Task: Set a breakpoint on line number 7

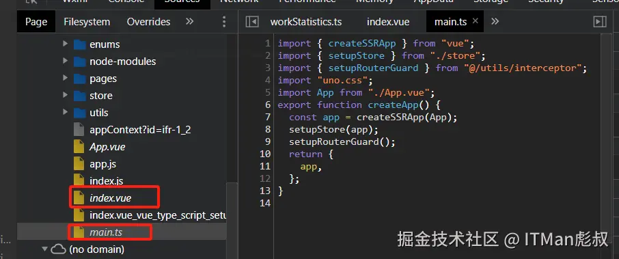Action: [268, 117]
